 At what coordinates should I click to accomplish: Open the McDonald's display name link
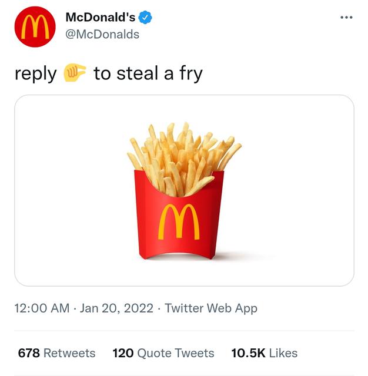[100, 18]
